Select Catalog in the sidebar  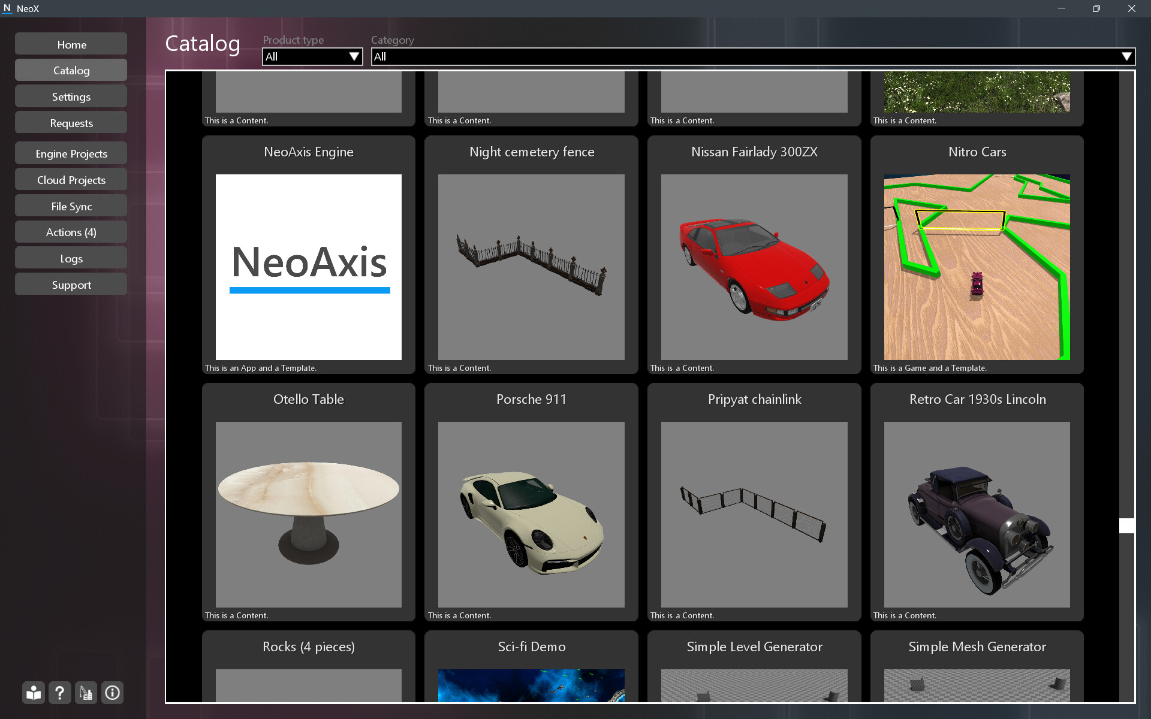coord(71,70)
